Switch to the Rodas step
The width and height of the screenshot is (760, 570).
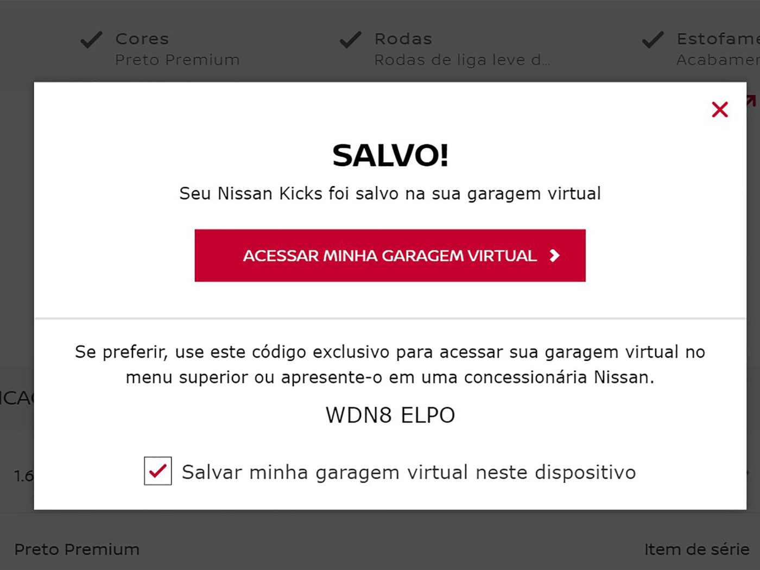click(x=403, y=39)
